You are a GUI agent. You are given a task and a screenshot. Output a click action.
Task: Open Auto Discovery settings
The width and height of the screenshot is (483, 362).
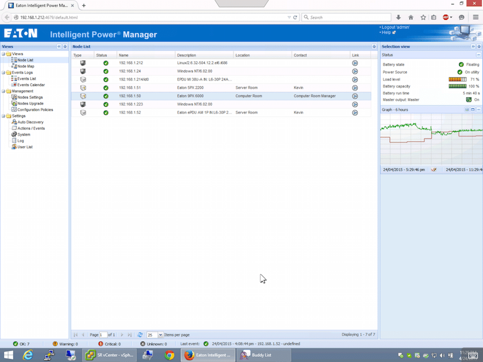(30, 122)
